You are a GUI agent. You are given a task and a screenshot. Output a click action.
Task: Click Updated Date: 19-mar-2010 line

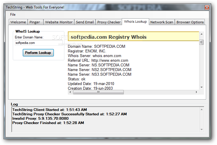91,84
